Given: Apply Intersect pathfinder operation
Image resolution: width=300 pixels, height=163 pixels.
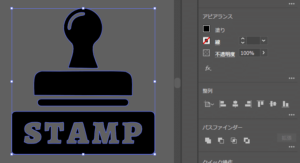Looking at the screenshot, I should point(233,141).
